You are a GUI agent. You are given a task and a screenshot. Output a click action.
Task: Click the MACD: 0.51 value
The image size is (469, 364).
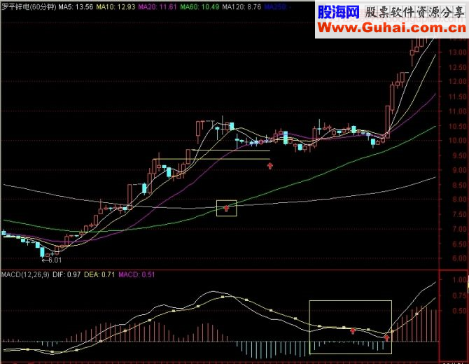136,274
